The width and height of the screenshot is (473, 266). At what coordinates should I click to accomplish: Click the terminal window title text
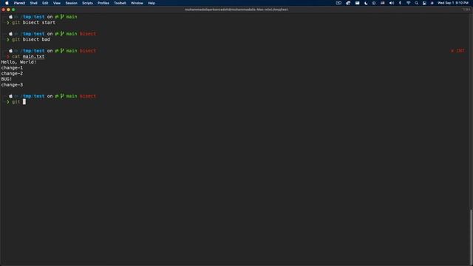(236, 10)
